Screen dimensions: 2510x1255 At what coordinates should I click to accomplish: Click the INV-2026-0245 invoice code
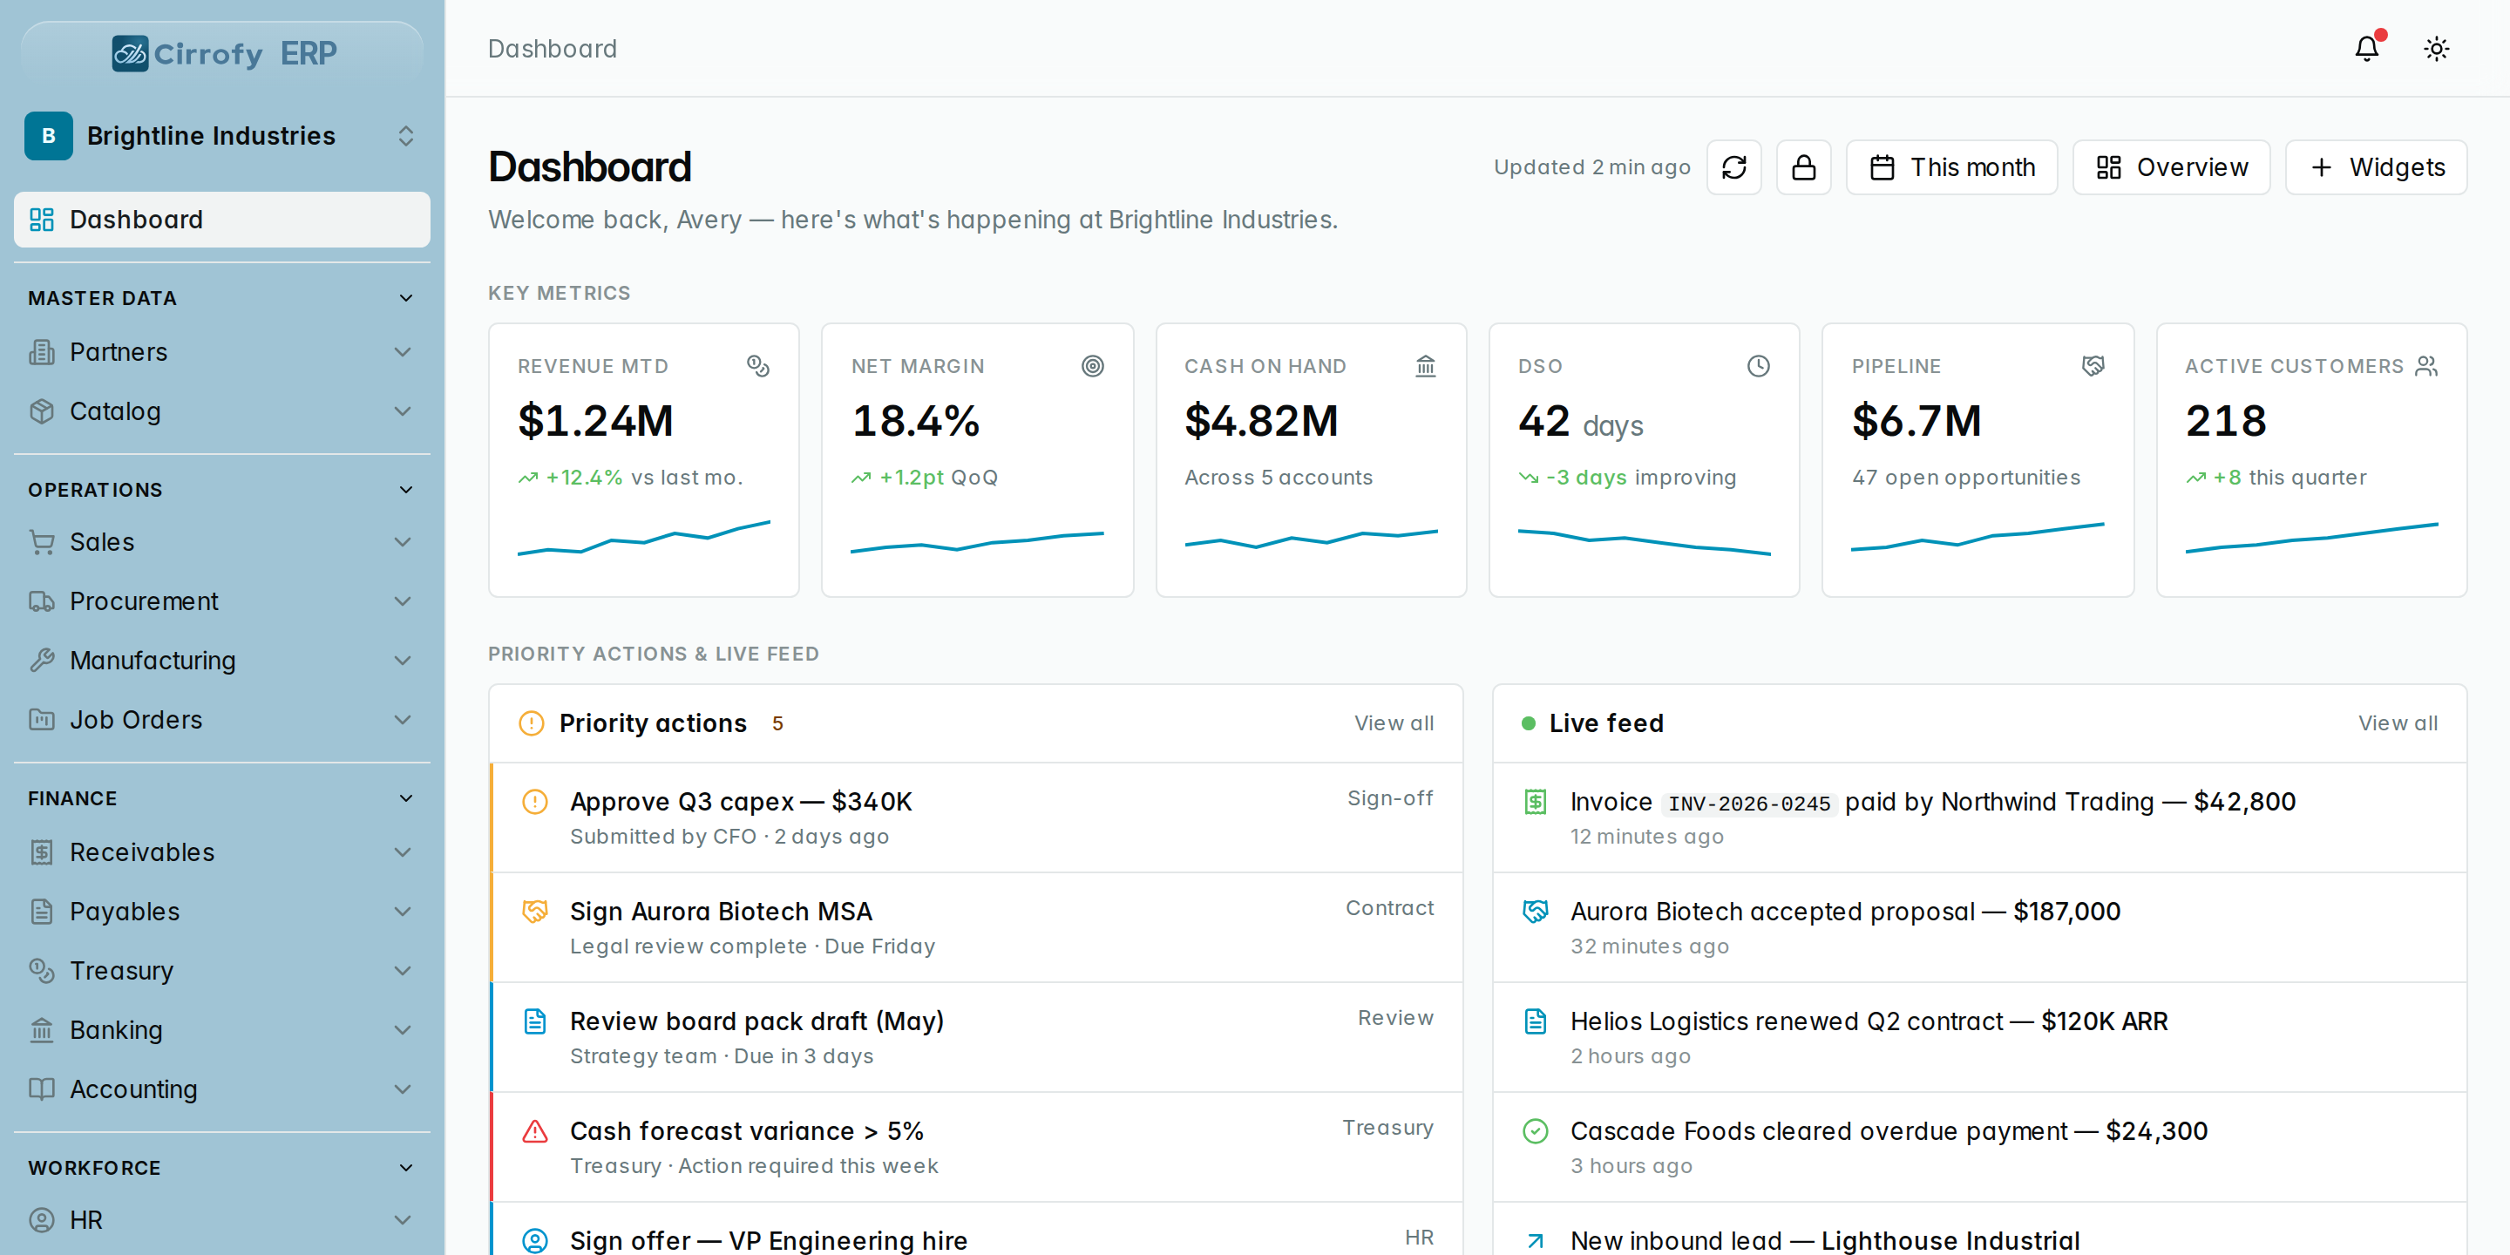[1749, 804]
